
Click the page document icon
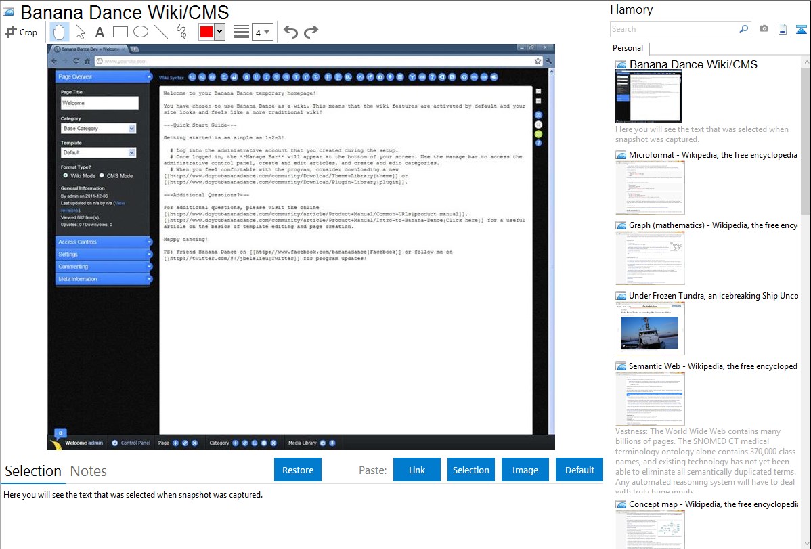coord(783,29)
